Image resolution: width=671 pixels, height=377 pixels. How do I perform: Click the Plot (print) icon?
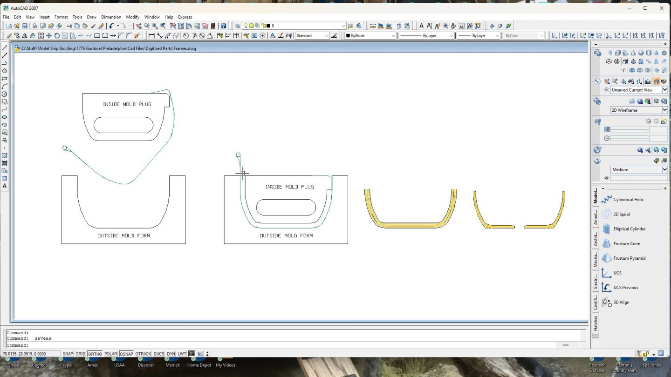35,26
